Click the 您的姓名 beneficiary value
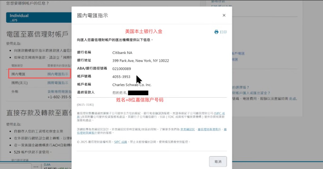 pos(120,93)
